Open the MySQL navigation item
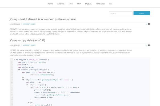This screenshot has height=106, width=160. [x=88, y=4]
